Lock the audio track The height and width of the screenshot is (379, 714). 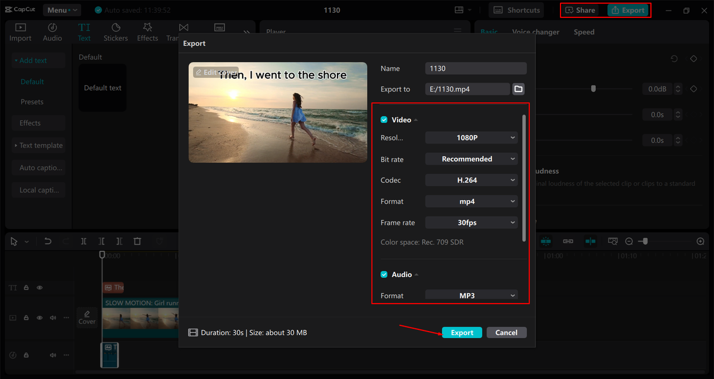coord(26,355)
